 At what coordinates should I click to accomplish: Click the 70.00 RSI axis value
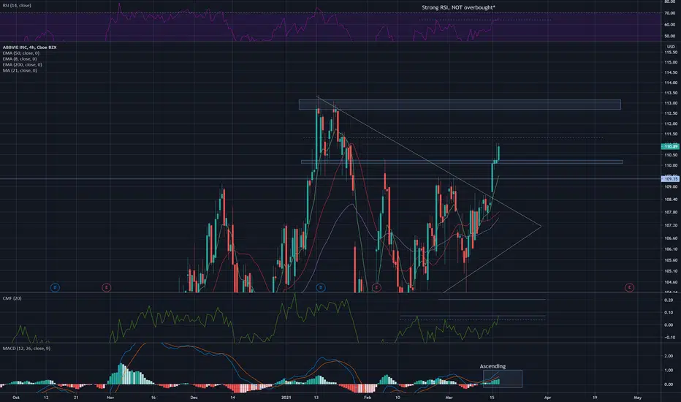coord(670,13)
